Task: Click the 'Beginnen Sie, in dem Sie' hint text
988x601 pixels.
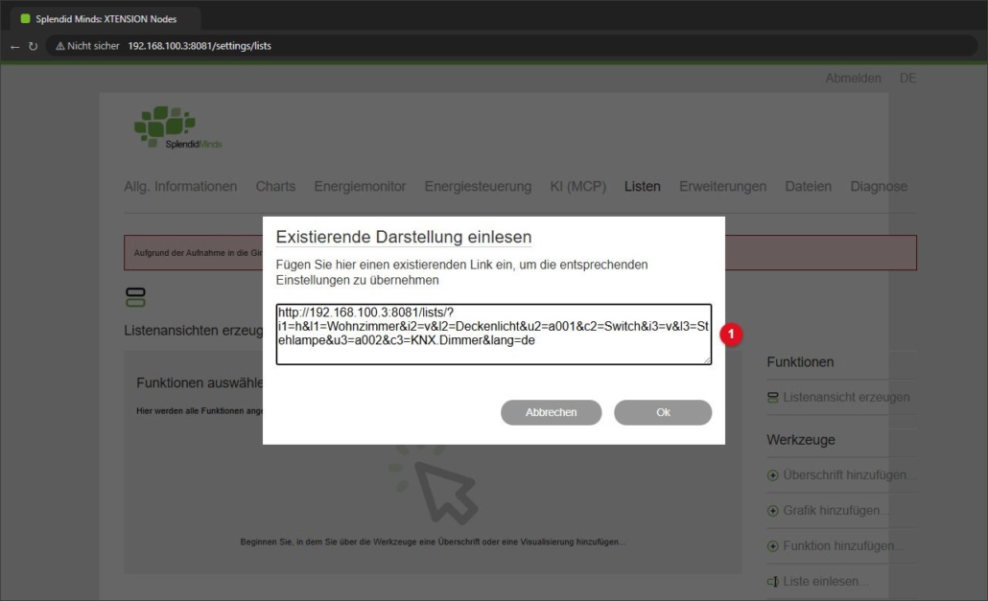Action: click(x=433, y=542)
